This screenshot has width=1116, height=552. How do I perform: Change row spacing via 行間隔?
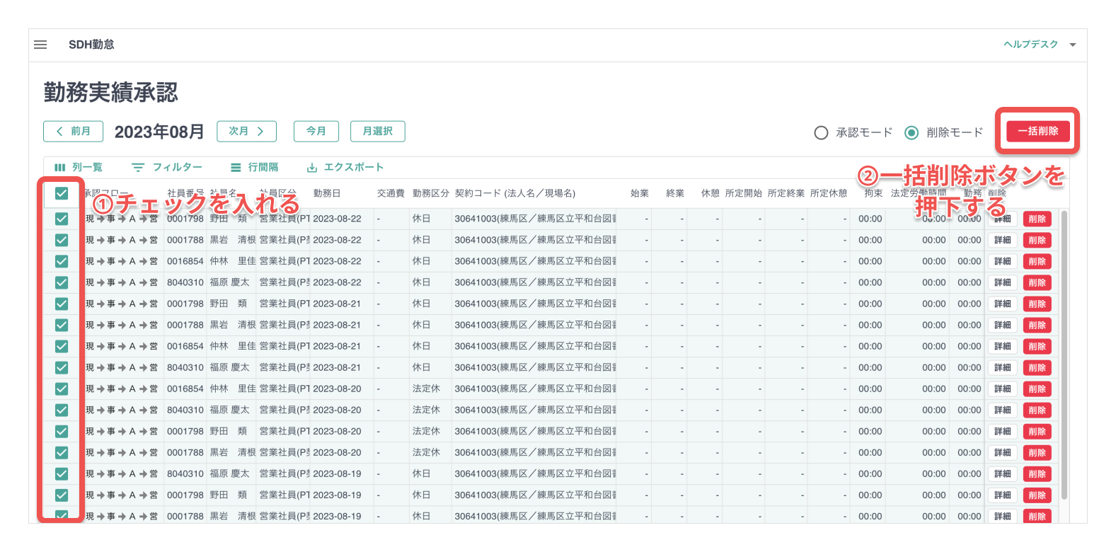(254, 168)
